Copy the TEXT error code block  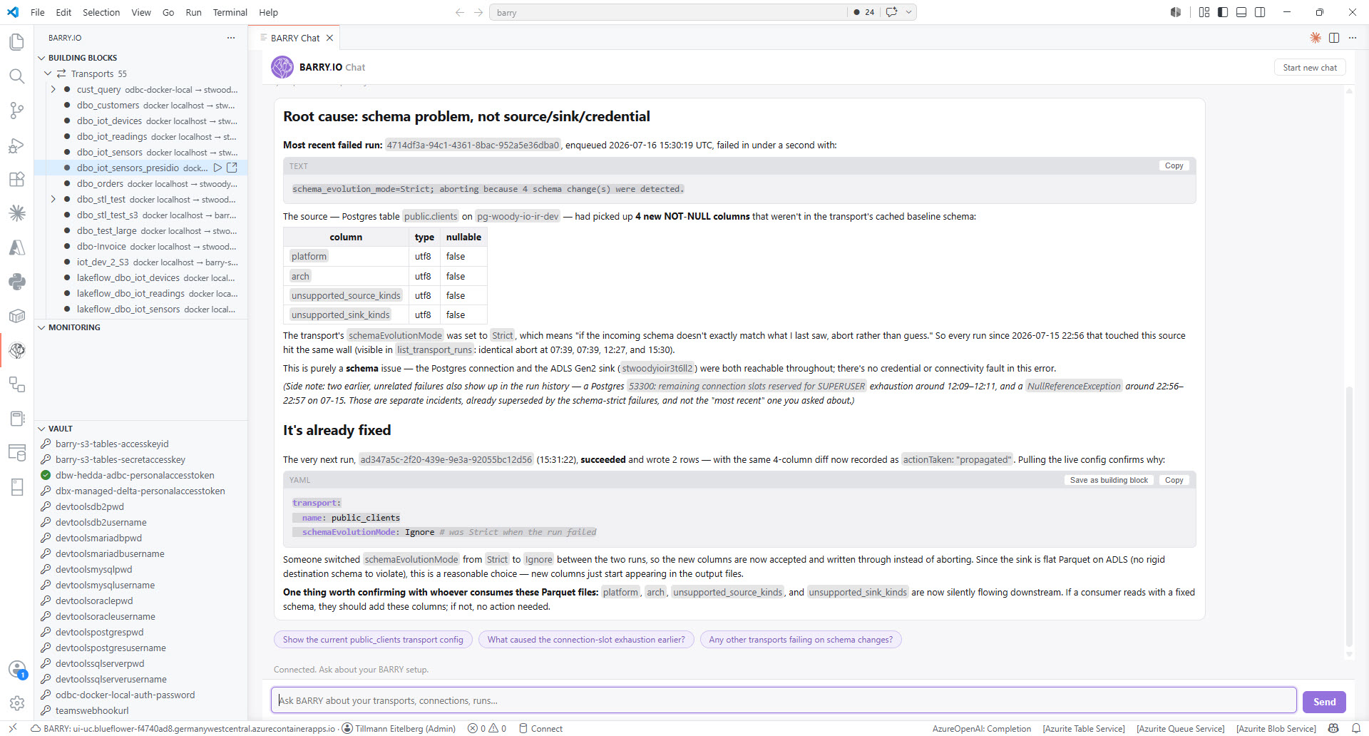(1174, 165)
